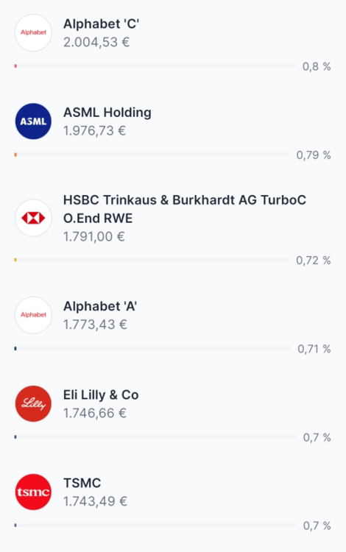Image resolution: width=346 pixels, height=552 pixels.
Task: Click the TSMC red logo icon
Action: pyautogui.click(x=33, y=492)
